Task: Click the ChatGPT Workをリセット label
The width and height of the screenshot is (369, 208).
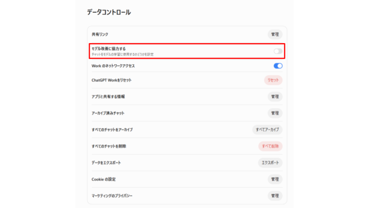Action: click(x=111, y=80)
